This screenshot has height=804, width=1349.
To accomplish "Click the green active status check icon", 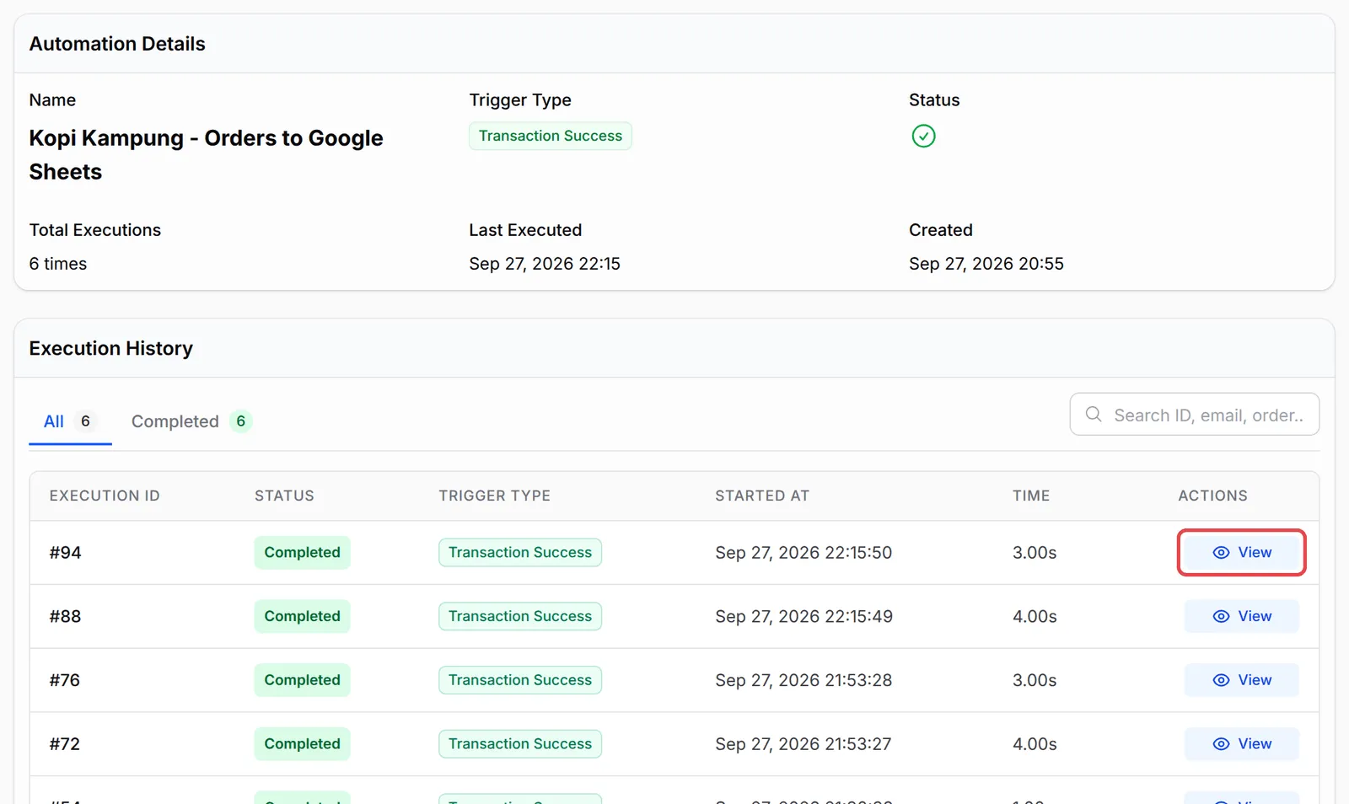I will [923, 136].
